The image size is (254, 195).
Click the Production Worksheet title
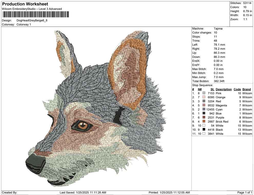(25, 4)
